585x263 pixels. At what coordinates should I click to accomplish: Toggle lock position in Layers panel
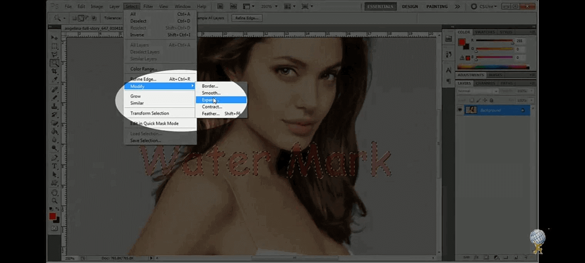coord(485,101)
